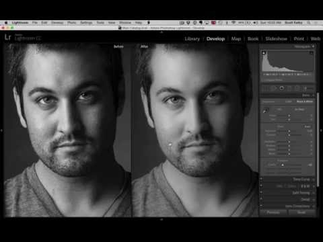Viewport: 323px width, 242px height.
Task: Click the right panel vertical scrollbar
Action: tap(318, 139)
